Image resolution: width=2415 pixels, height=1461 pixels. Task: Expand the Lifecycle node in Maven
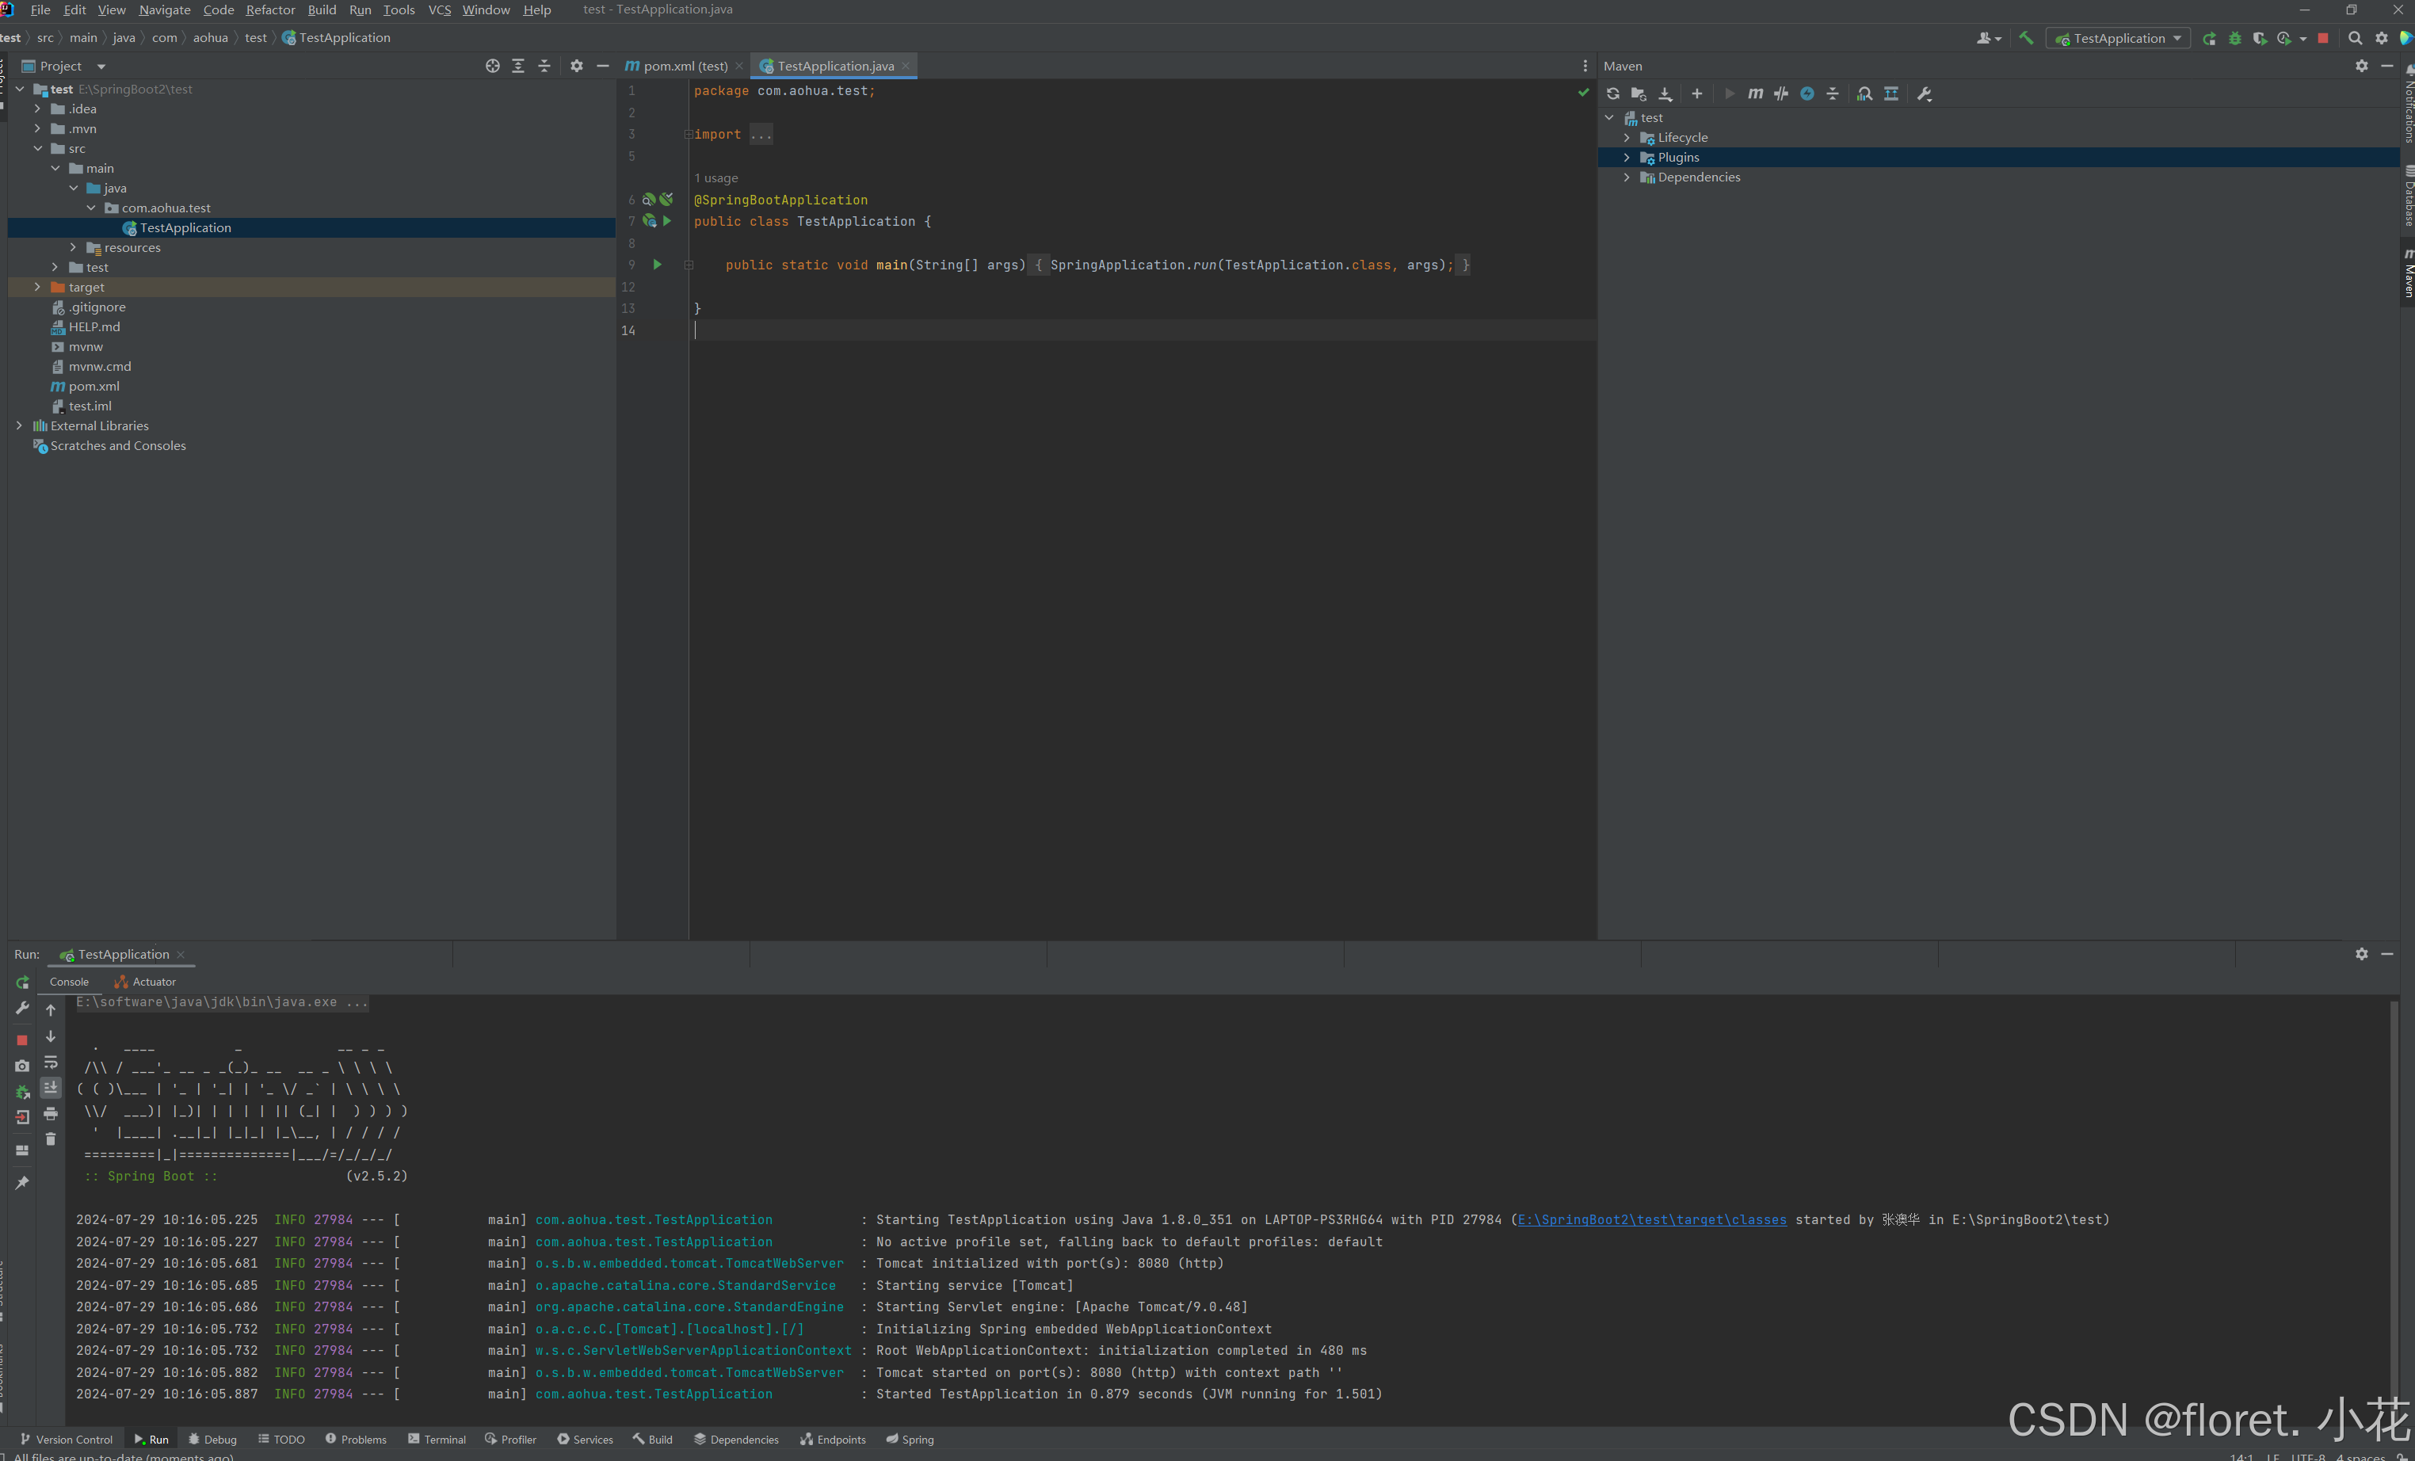pyautogui.click(x=1627, y=138)
